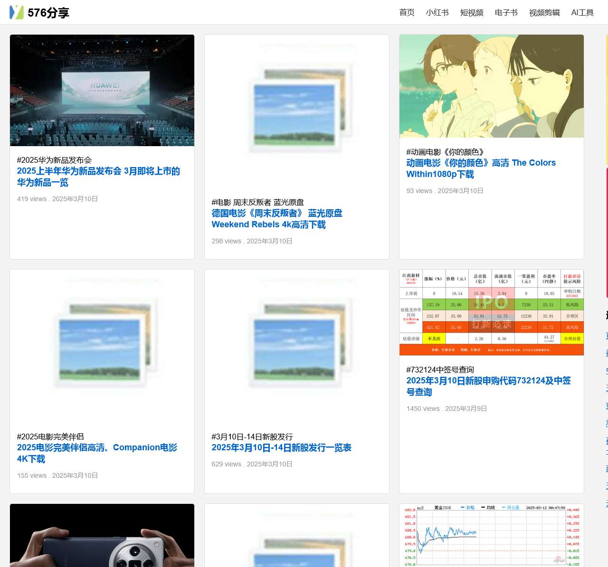Click the #电影 周末反叛者 蓝光原盘 tag
The height and width of the screenshot is (567, 608).
tap(257, 202)
